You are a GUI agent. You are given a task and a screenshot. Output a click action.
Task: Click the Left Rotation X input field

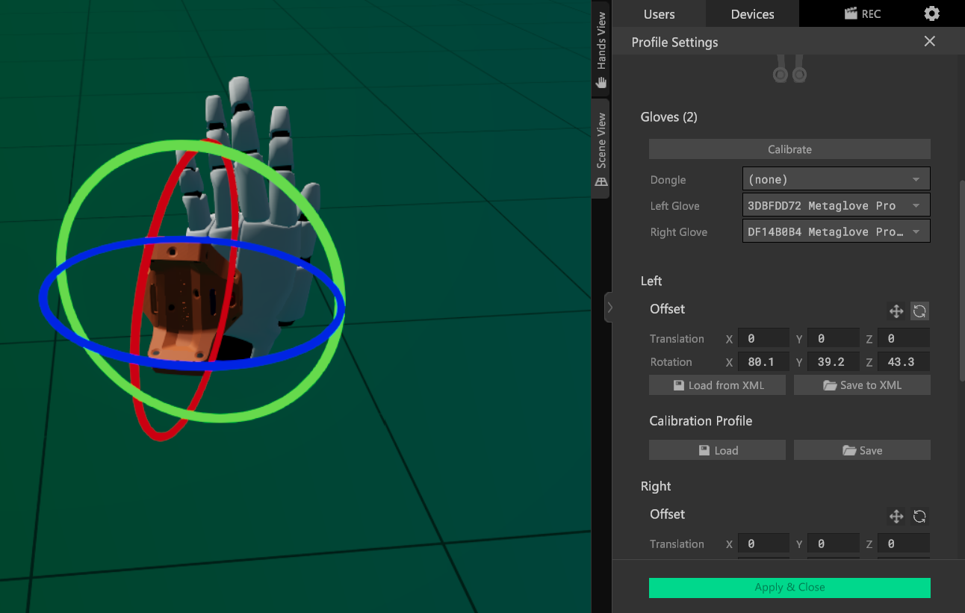click(x=763, y=362)
